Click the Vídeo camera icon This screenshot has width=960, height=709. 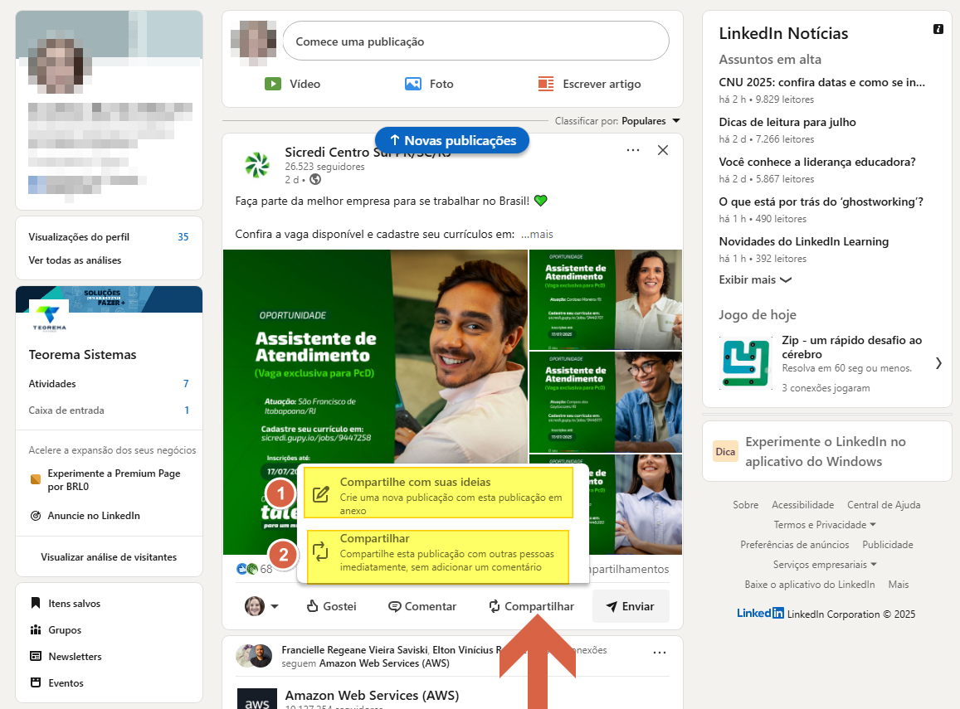click(272, 84)
